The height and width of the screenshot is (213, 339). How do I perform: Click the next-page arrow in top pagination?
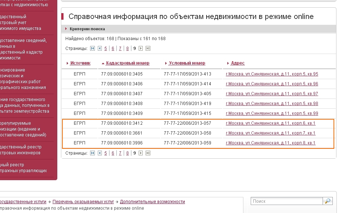pyautogui.click(x=141, y=48)
